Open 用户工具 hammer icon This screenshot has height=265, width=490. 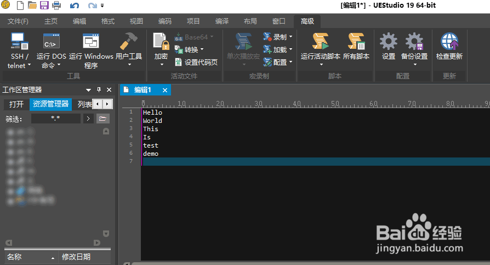129,41
